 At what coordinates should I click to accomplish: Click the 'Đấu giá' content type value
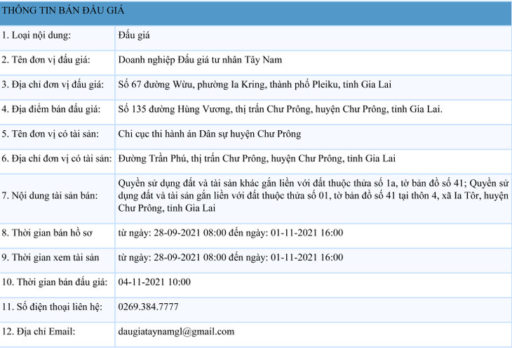tap(135, 36)
